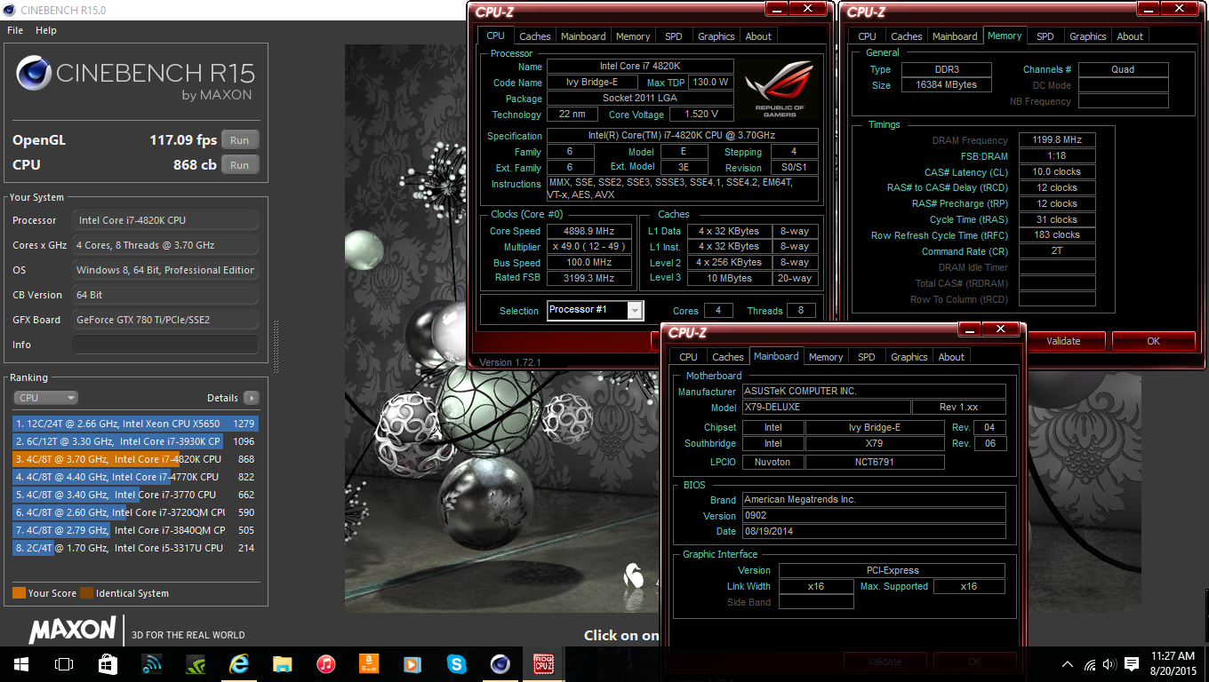
Task: Open Memory tab in CPU-Z Mainboard window
Action: (826, 357)
